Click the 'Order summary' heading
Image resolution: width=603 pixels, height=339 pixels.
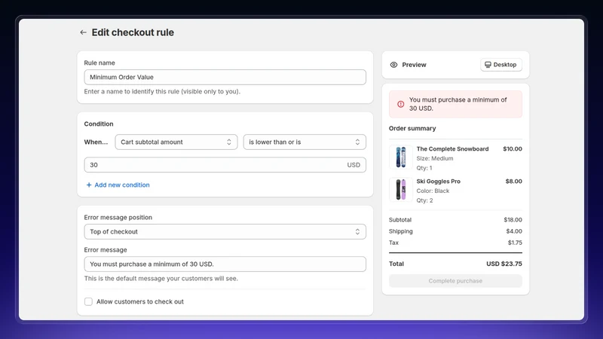click(412, 128)
